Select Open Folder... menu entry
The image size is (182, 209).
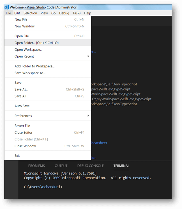click(x=48, y=43)
